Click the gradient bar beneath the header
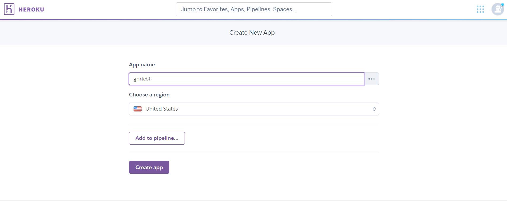The height and width of the screenshot is (203, 507). pyautogui.click(x=253, y=20)
